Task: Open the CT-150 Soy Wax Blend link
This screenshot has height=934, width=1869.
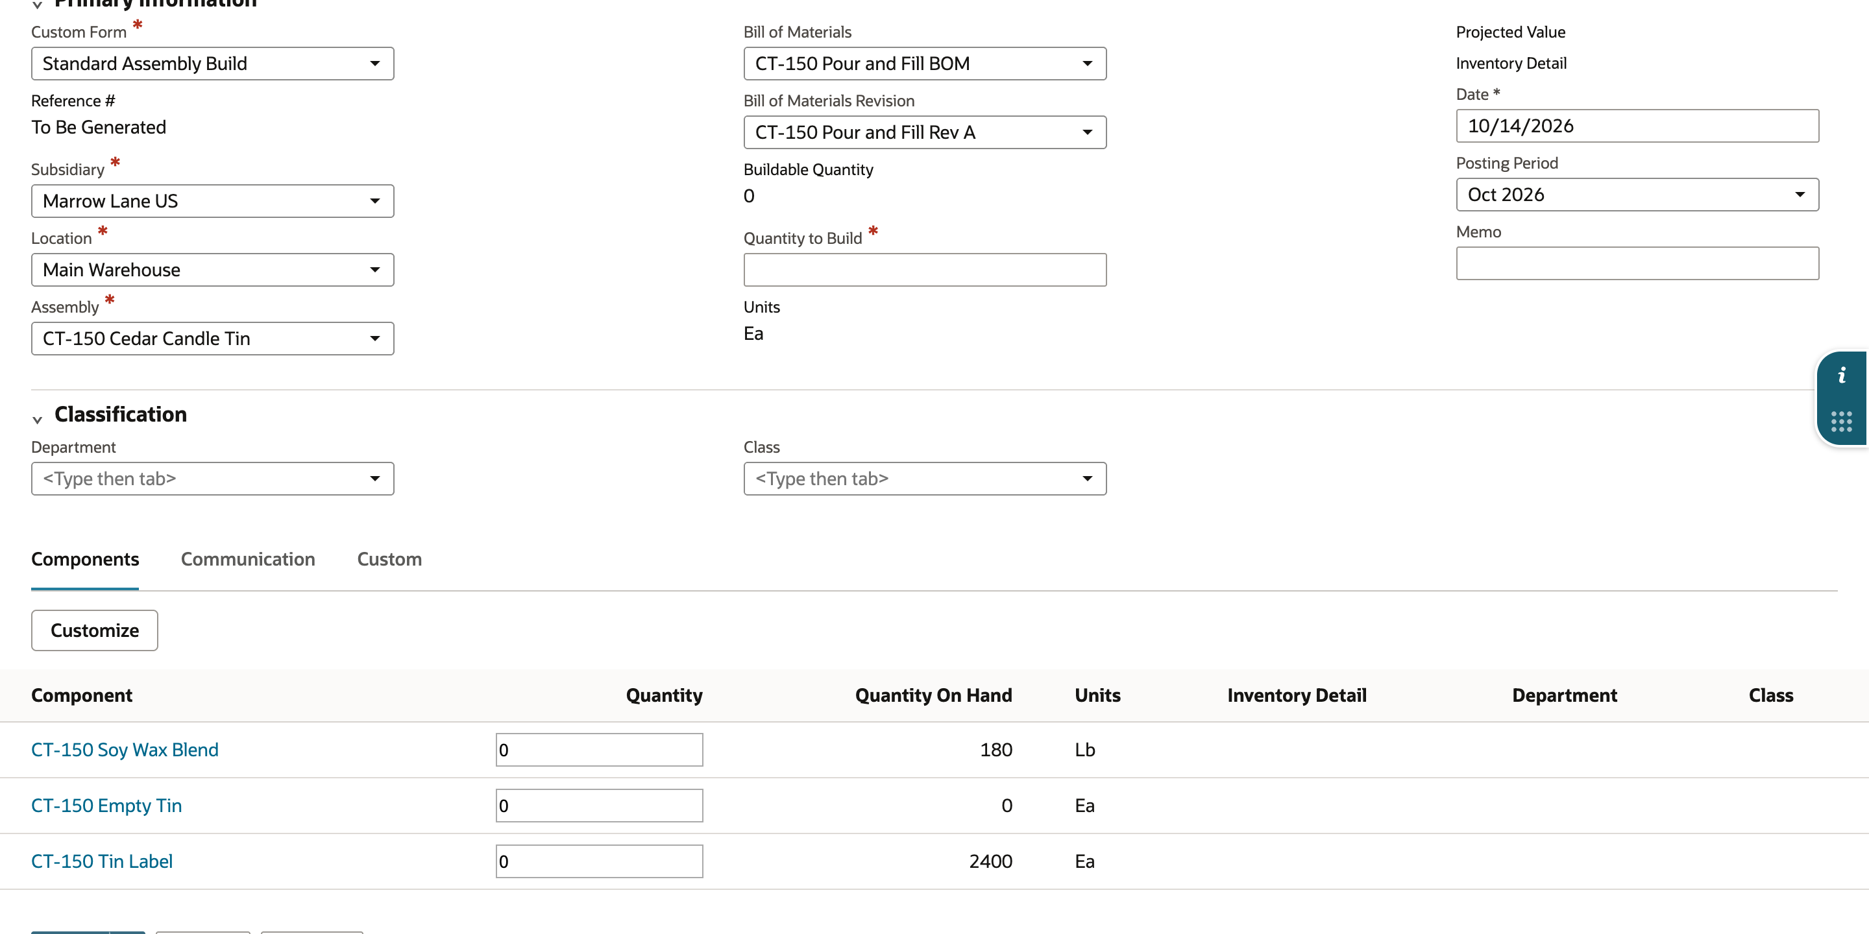Action: click(125, 750)
